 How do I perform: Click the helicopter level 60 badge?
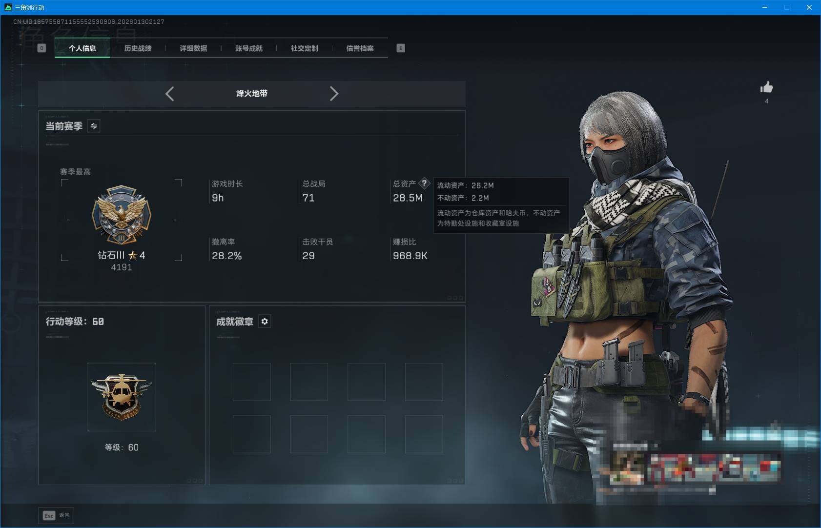122,397
